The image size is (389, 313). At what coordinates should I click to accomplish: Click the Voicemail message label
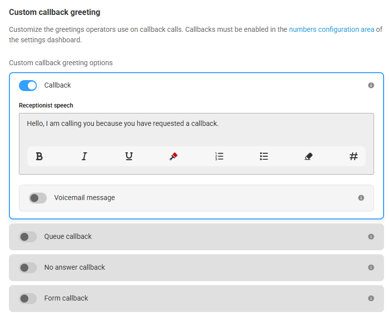coord(85,198)
